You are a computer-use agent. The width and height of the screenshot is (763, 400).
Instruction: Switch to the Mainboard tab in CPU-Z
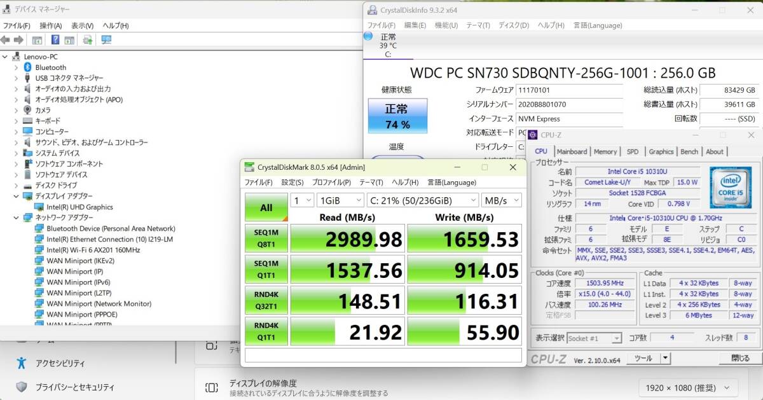coord(572,151)
